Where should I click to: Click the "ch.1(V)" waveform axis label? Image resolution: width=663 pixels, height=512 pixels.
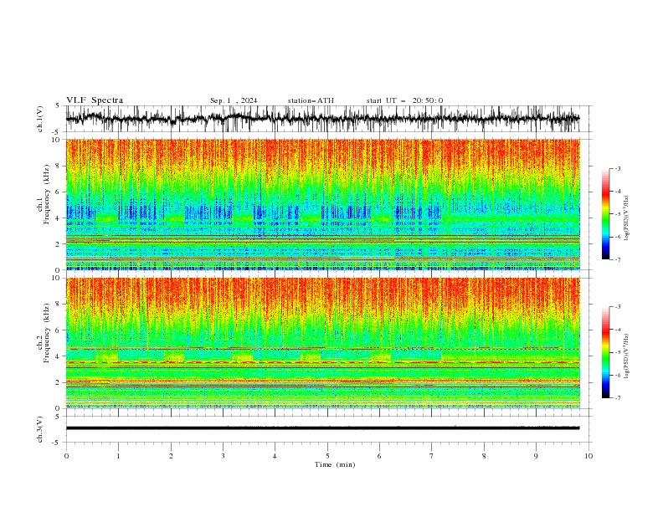point(40,119)
